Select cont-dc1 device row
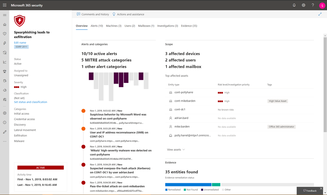 click(x=239, y=109)
